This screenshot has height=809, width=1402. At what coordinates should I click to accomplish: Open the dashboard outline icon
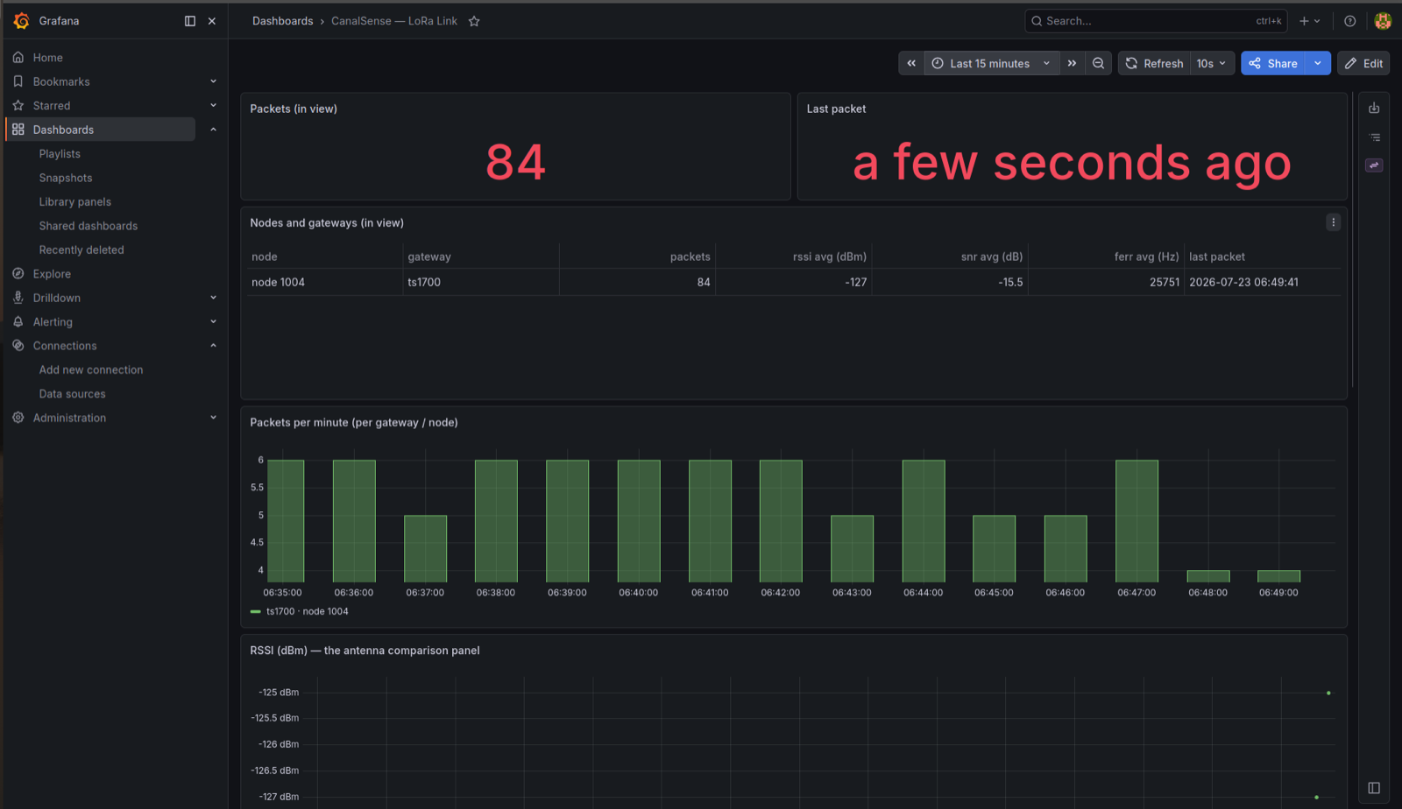coord(1374,137)
